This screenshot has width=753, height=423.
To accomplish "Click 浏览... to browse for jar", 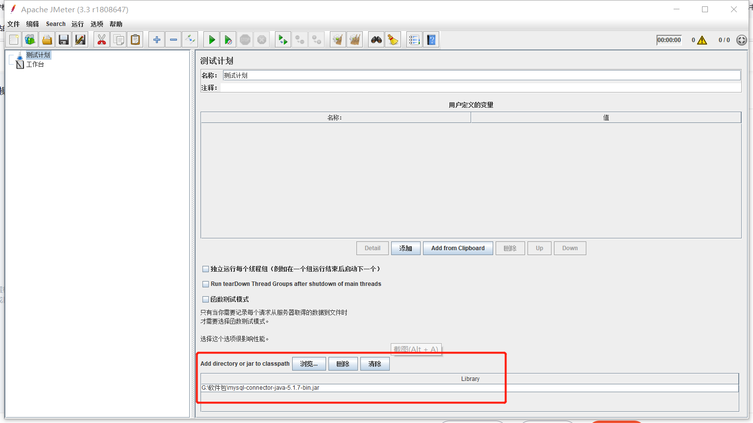I will coord(309,364).
